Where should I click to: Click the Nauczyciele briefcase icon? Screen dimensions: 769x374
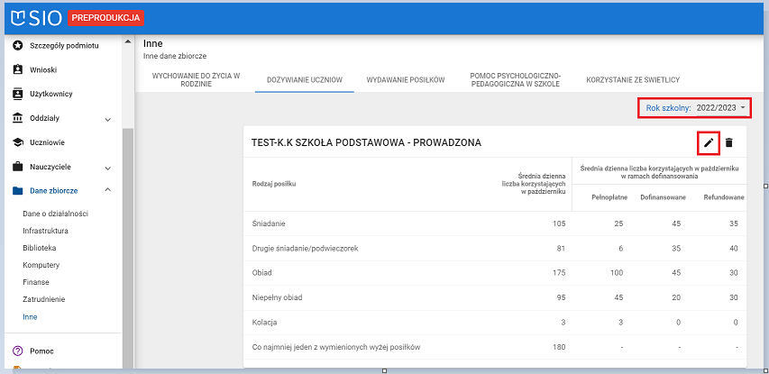point(18,167)
